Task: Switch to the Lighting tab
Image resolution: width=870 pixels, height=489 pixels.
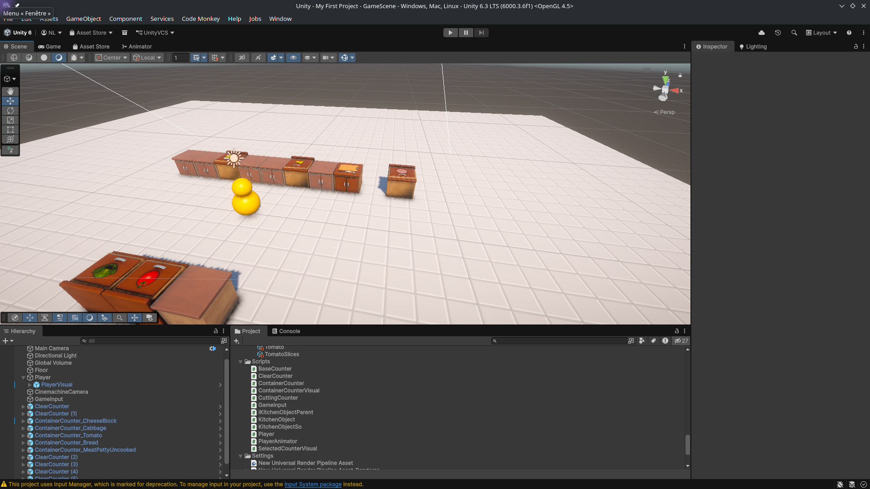Action: 753,47
